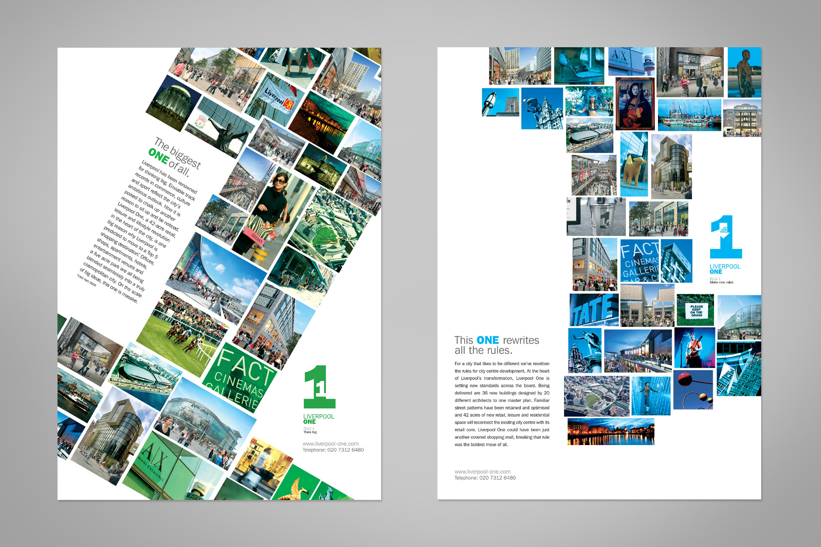This screenshot has width=821, height=547.
Task: Click the green Liverpool One '1' logo
Action: (319, 387)
